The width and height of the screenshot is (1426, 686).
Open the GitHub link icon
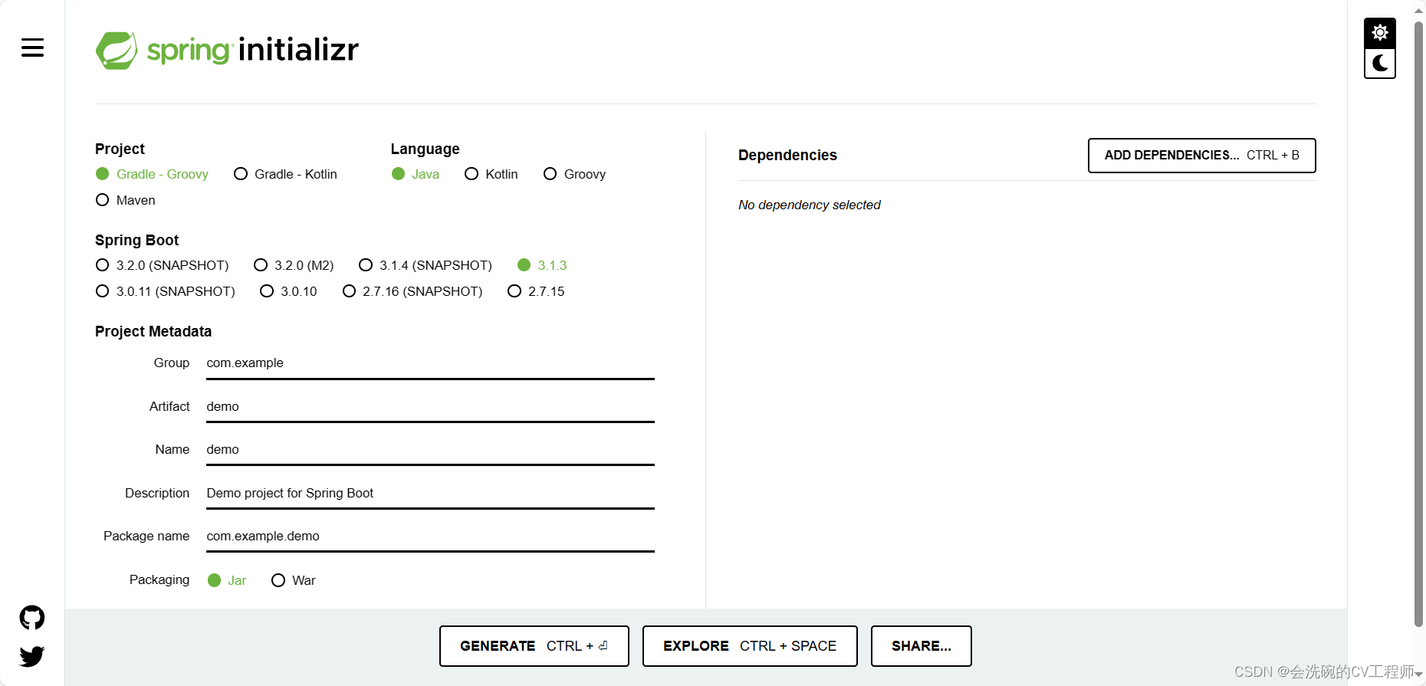(32, 618)
